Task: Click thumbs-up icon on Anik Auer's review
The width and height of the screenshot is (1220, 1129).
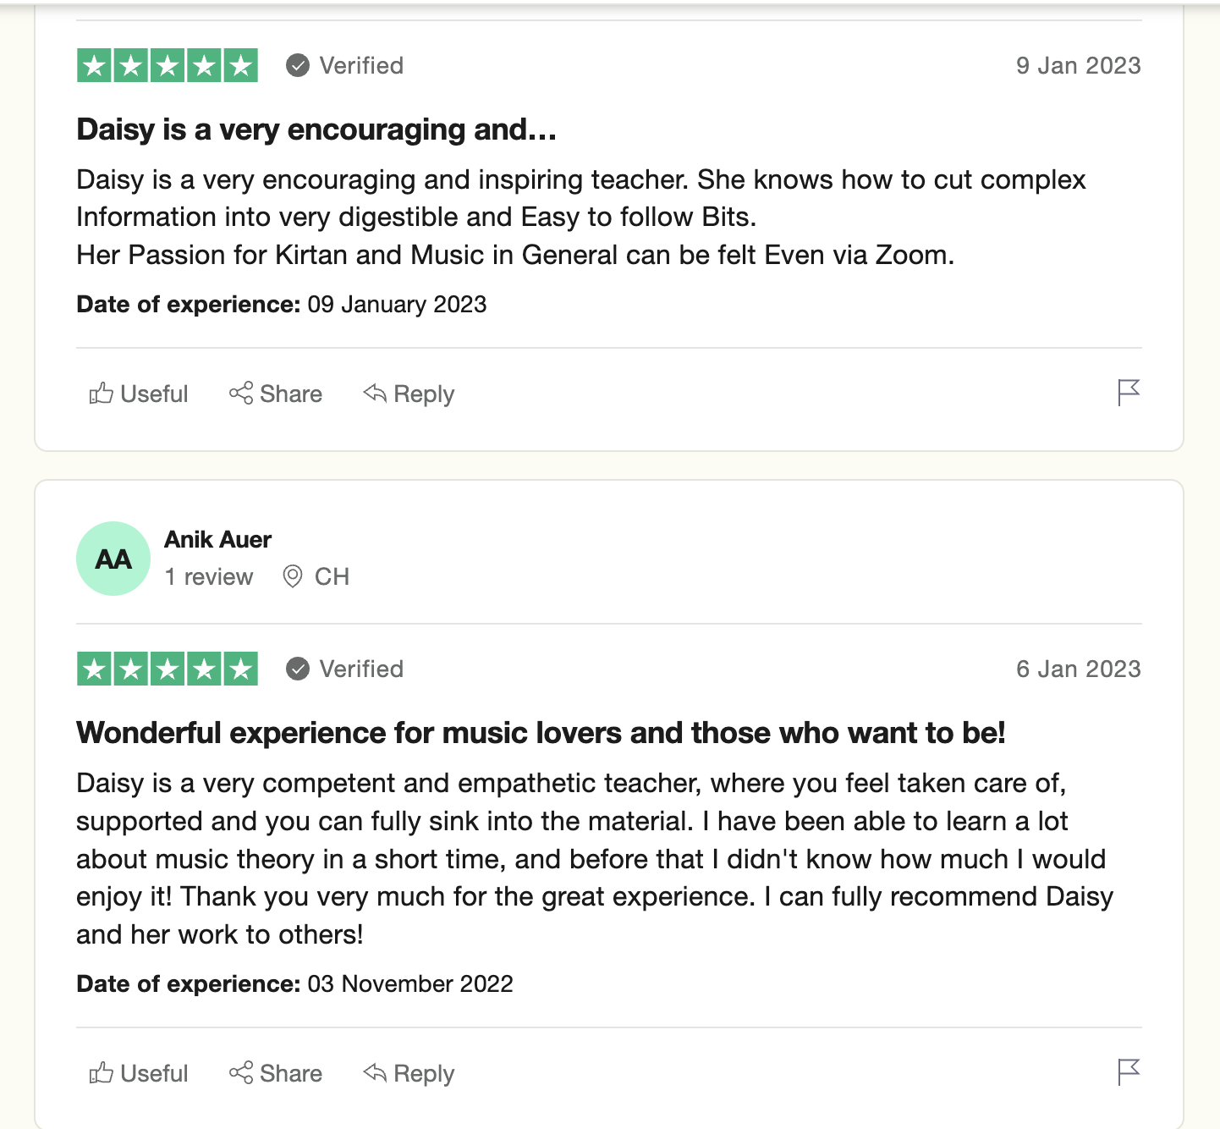Action: pyautogui.click(x=102, y=1073)
